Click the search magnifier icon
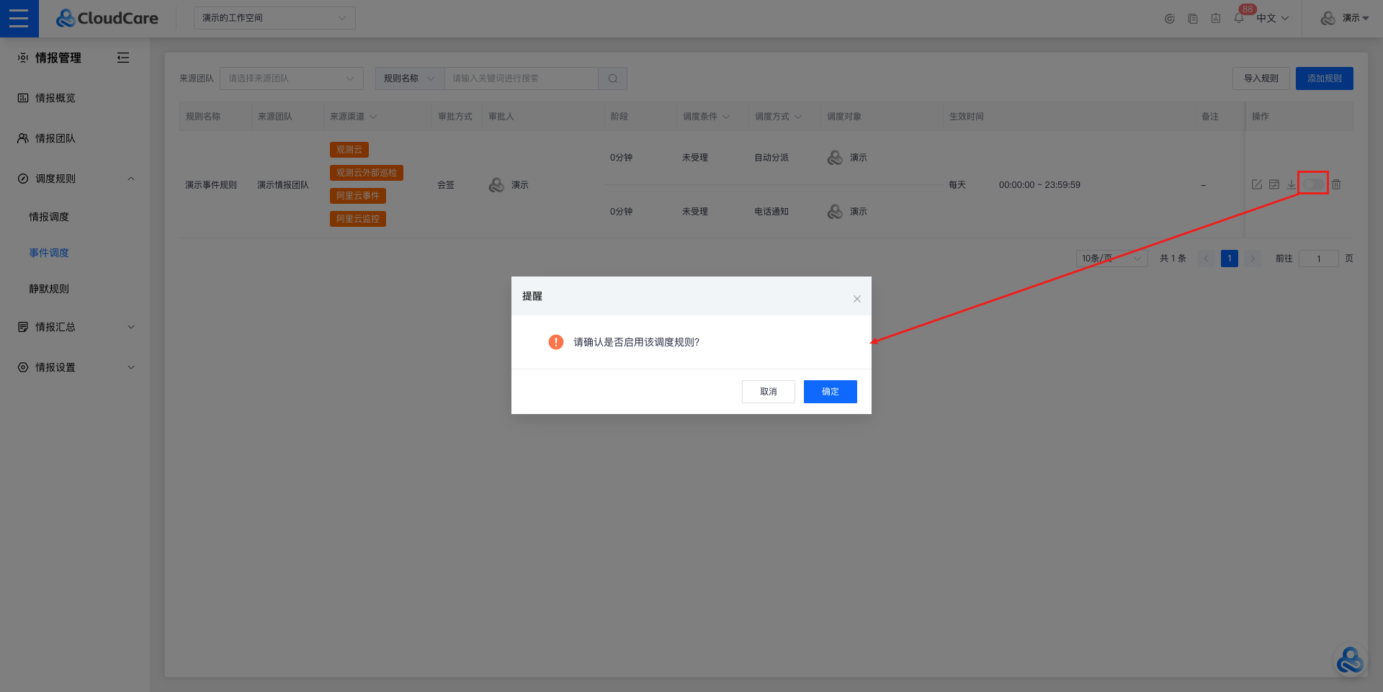This screenshot has width=1383, height=692. coord(612,78)
